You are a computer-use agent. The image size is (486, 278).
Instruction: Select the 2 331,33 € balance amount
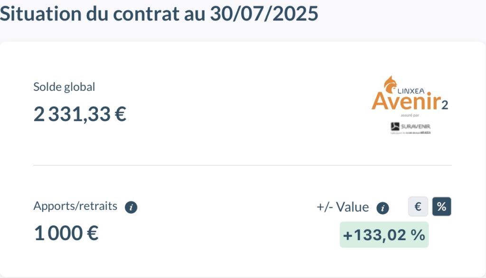(x=80, y=114)
